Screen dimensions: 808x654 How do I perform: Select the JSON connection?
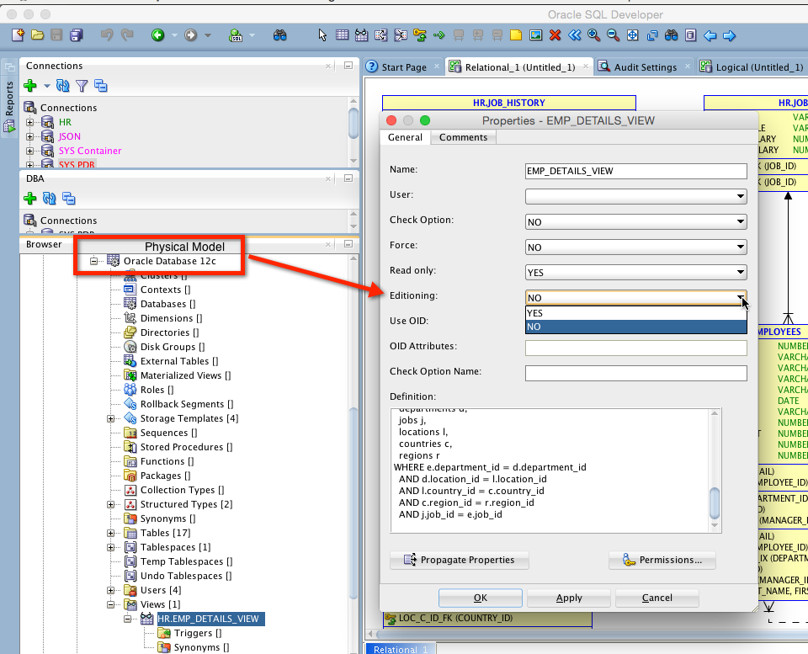coord(70,136)
